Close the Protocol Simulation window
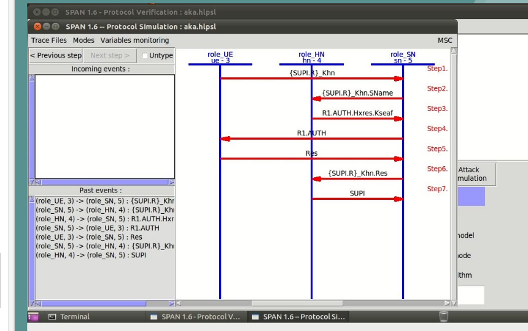The width and height of the screenshot is (528, 331). tap(37, 26)
